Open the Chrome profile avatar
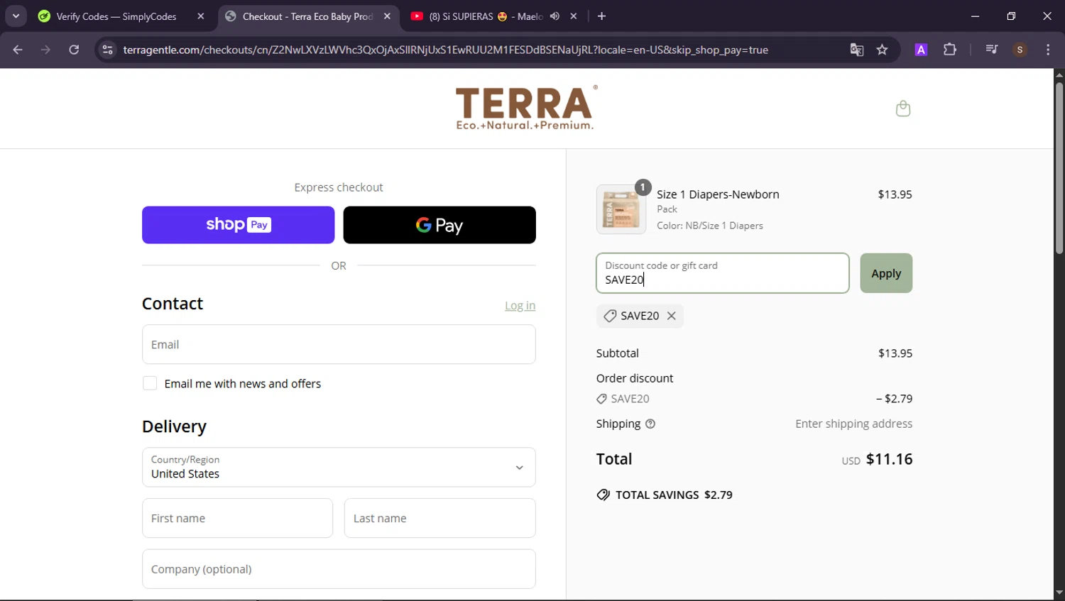 [1020, 50]
